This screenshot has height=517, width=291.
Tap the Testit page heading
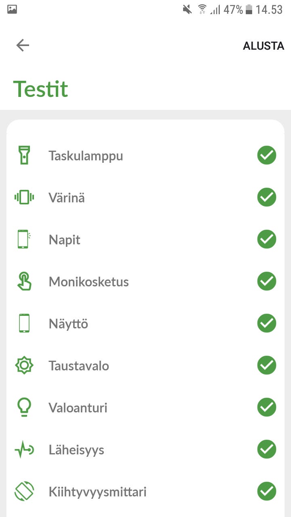[41, 89]
